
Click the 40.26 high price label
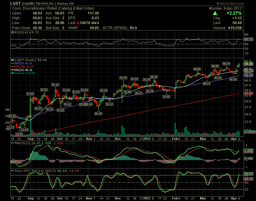[154, 77]
